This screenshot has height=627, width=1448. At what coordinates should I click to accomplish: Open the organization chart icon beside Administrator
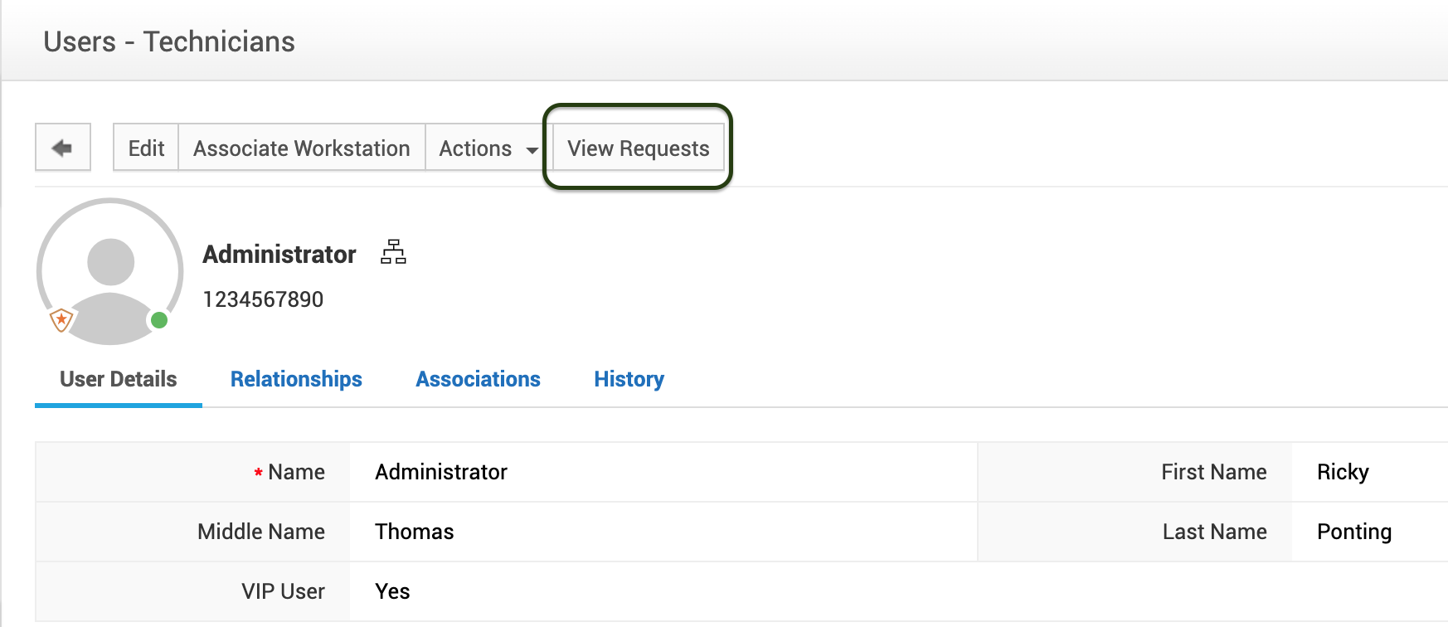click(x=393, y=252)
